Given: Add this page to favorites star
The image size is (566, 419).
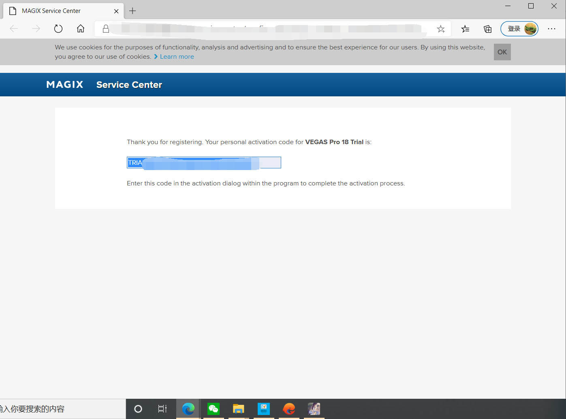Looking at the screenshot, I should (441, 29).
